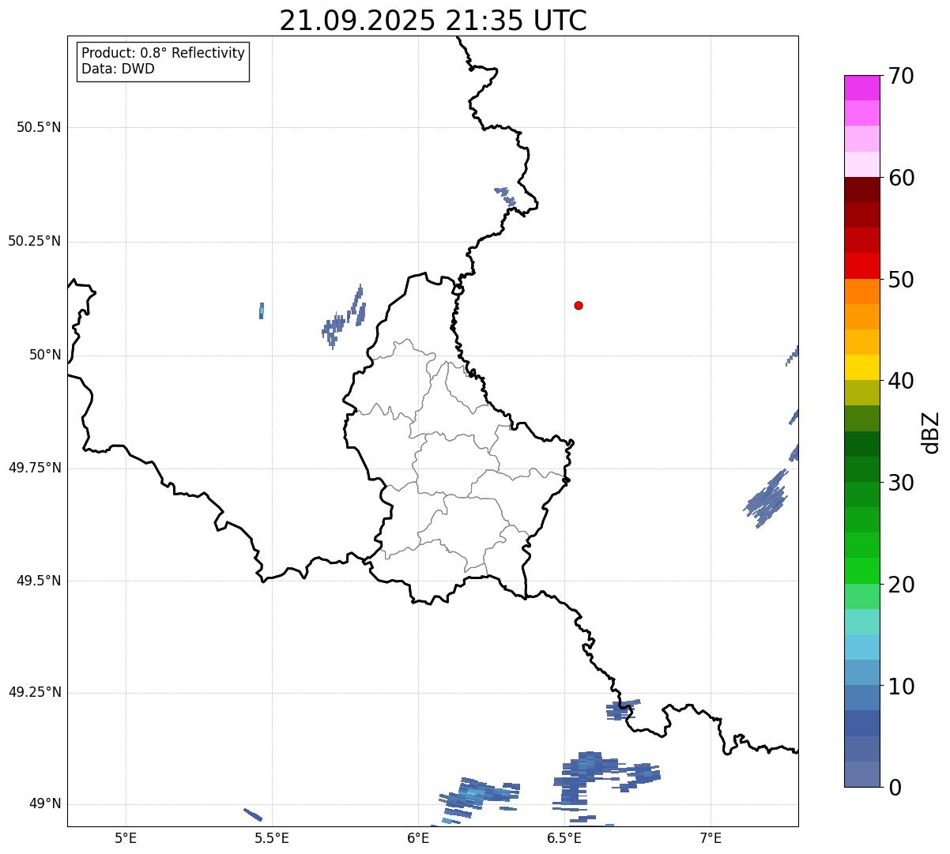Click the latitude label 49.5°N
The image size is (950, 854).
click(x=39, y=581)
